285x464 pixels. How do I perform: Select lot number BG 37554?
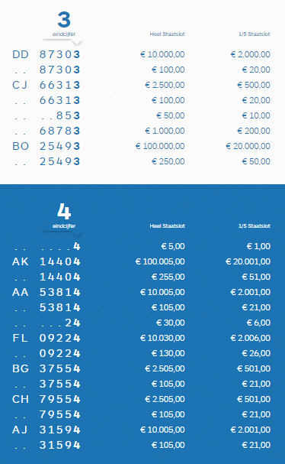click(46, 368)
